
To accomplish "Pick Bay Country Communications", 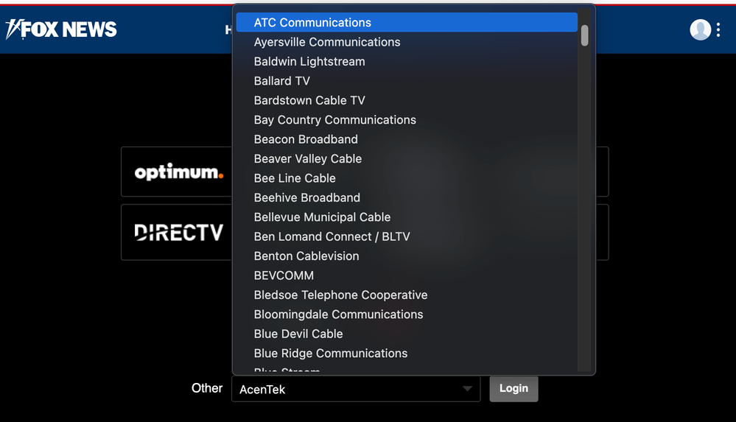I will (335, 120).
